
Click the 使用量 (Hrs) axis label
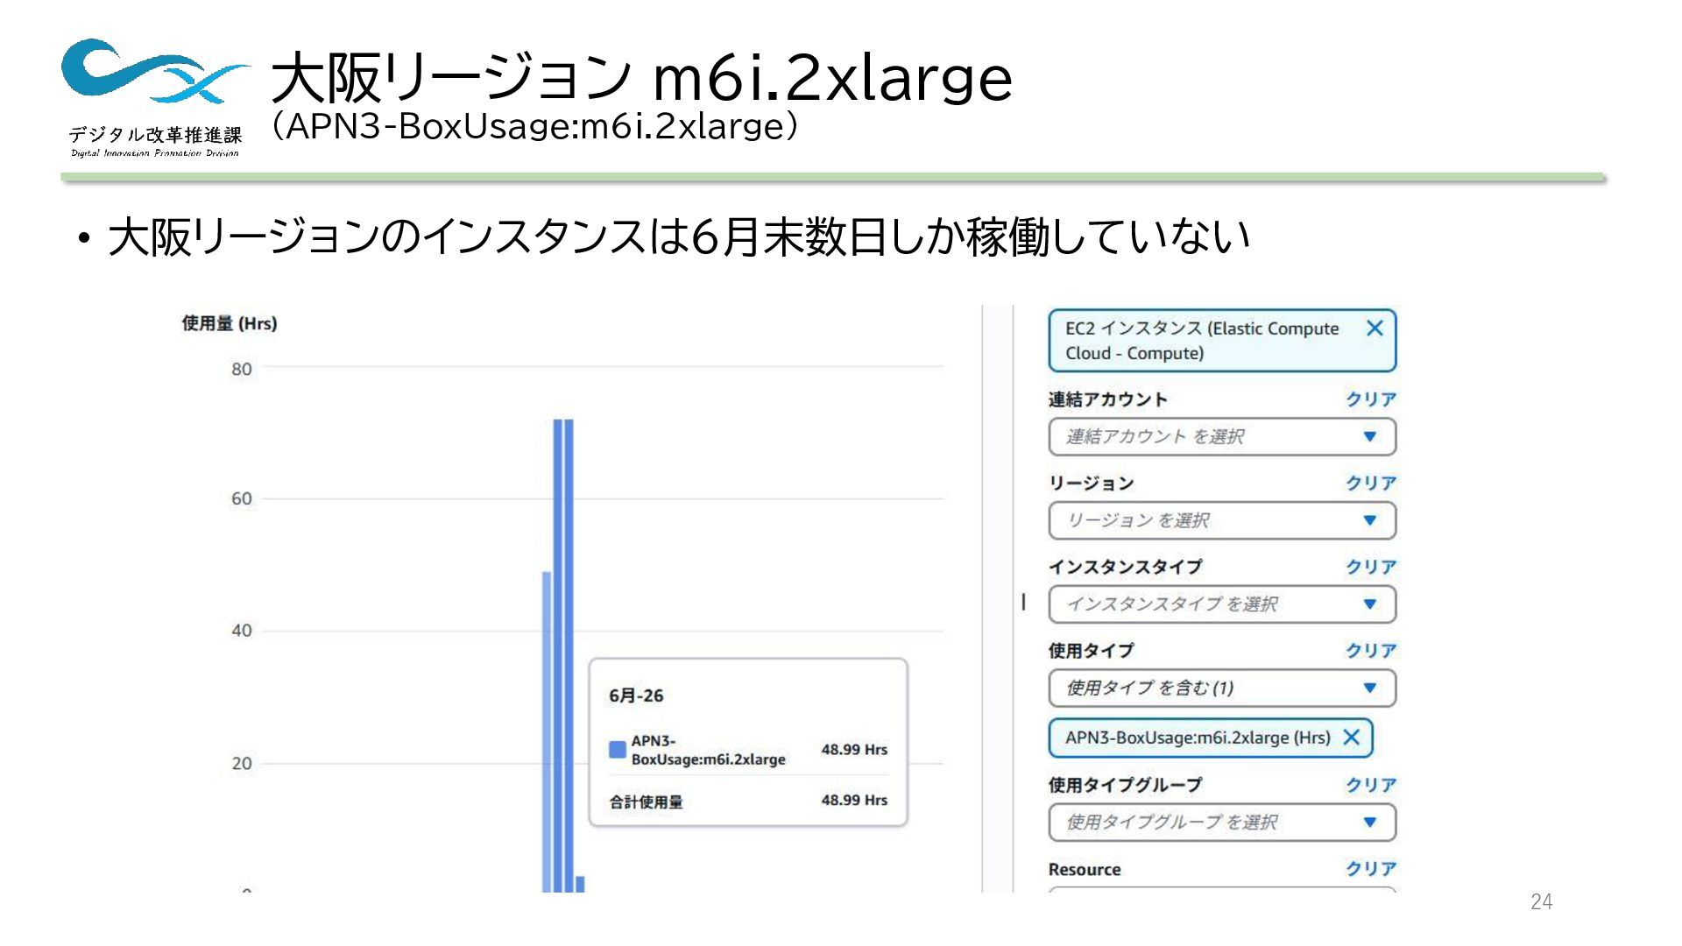tap(230, 323)
